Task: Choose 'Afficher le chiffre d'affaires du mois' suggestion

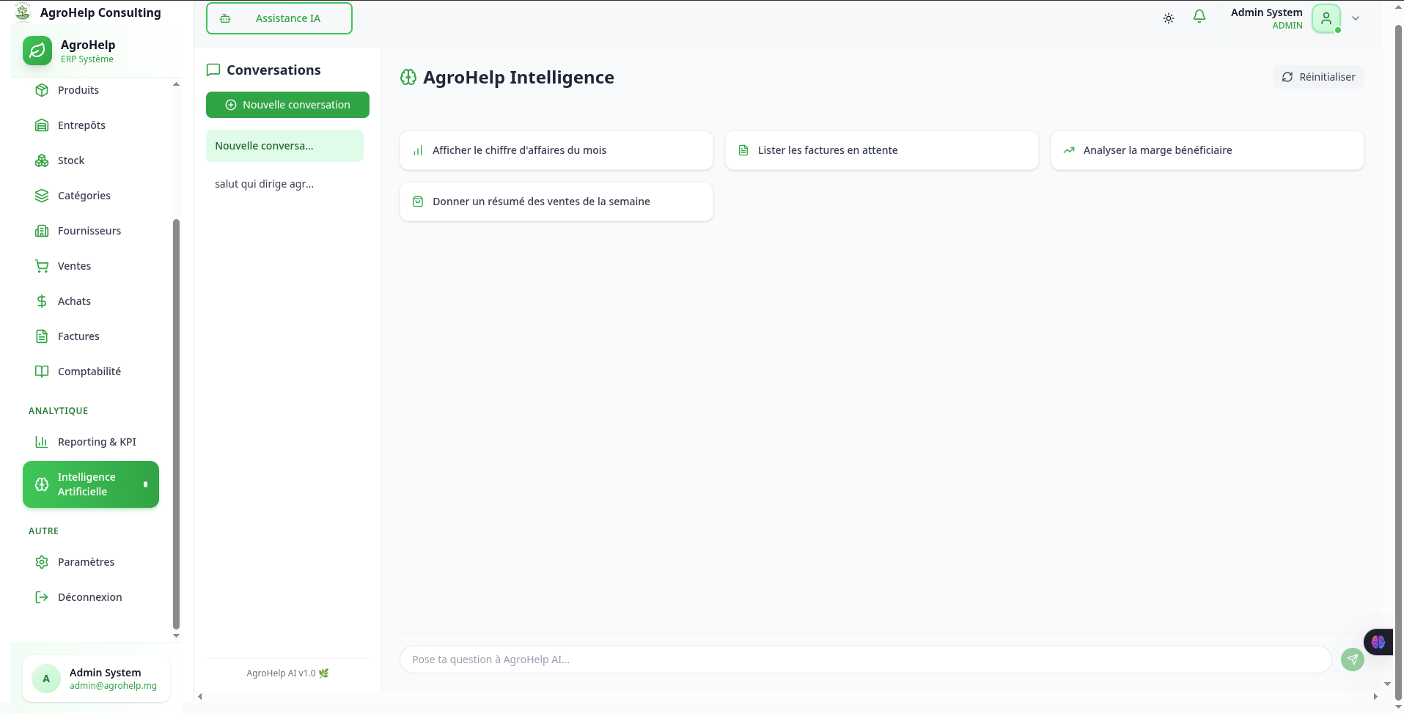Action: point(556,150)
